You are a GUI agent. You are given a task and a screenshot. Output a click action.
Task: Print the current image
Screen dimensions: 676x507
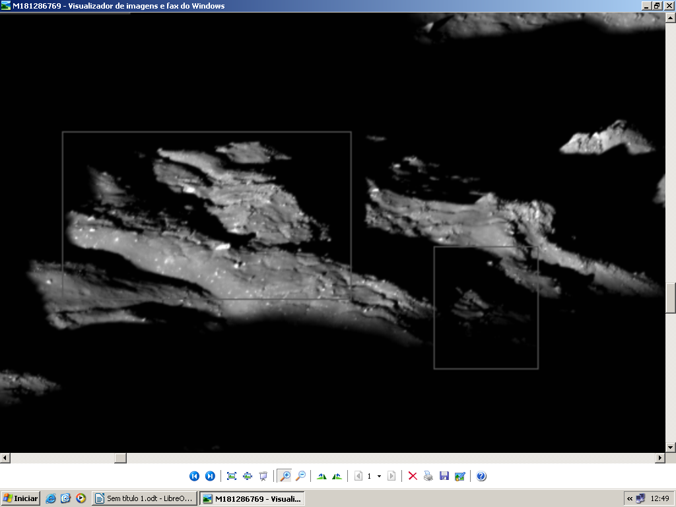428,476
